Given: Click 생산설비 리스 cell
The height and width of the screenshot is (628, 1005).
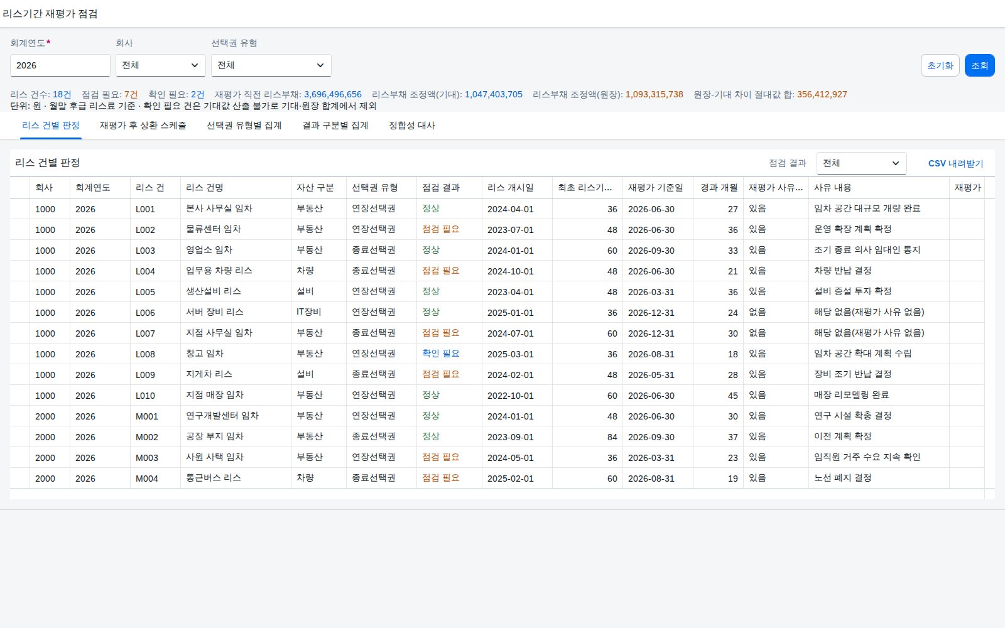Looking at the screenshot, I should coord(236,291).
